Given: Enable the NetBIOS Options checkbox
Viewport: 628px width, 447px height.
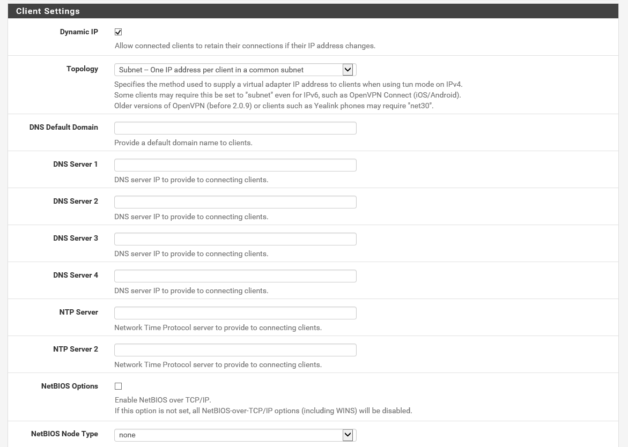Looking at the screenshot, I should coord(118,386).
